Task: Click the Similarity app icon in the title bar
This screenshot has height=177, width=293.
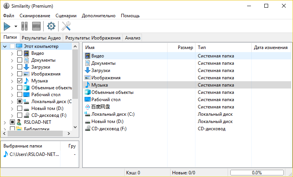Action: [x=6, y=6]
